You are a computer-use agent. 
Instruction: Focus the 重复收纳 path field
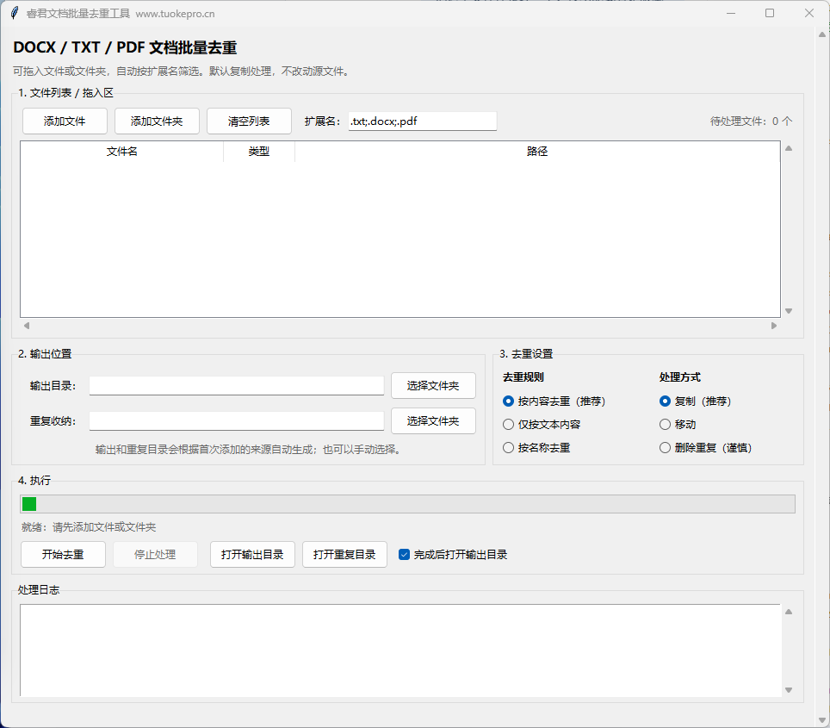pos(236,421)
